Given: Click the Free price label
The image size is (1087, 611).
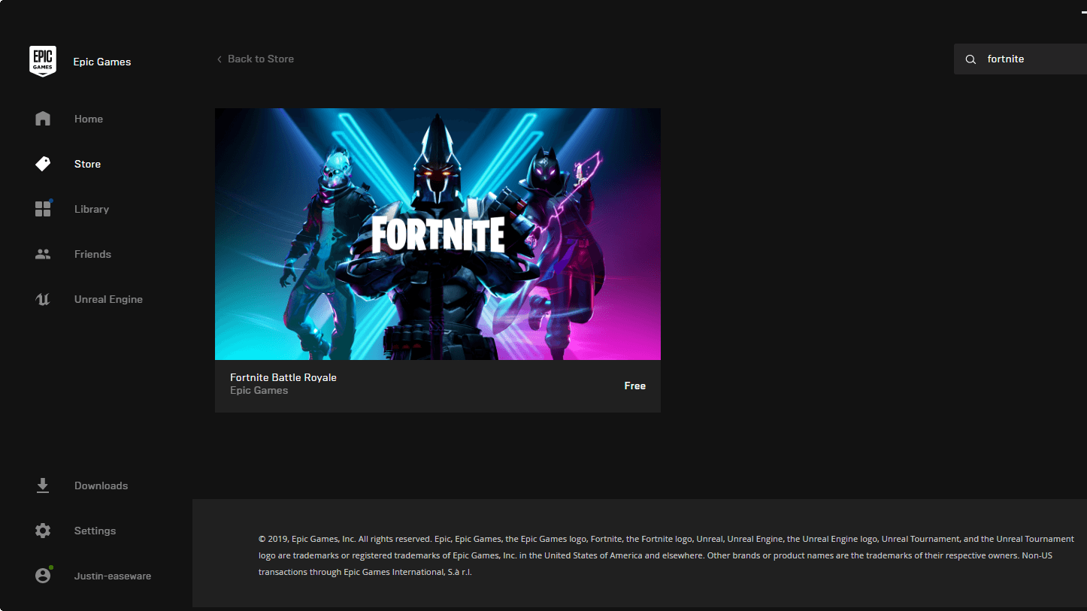Looking at the screenshot, I should tap(634, 386).
